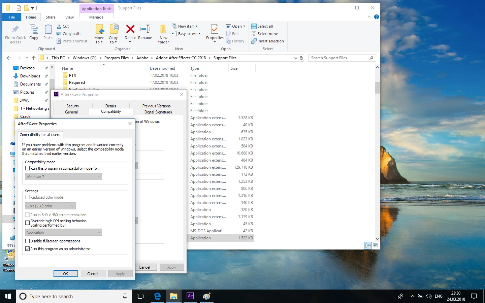Switch to large icons view button
This screenshot has width=485, height=303.
(x=375, y=245)
